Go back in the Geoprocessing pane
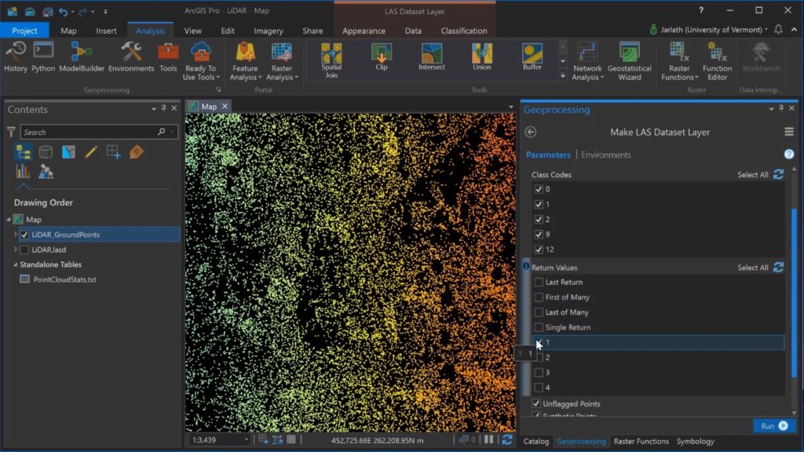This screenshot has height=452, width=804. [x=531, y=132]
